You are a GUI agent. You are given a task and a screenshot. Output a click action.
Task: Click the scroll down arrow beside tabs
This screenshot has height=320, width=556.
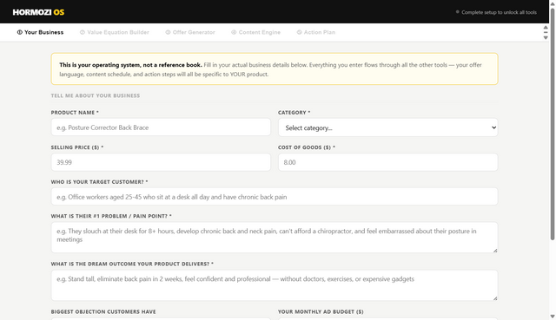tap(546, 37)
